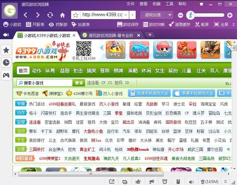Viewport: 237px width, 185px height.
Task: Expand 超级加速 dropdown arrow
Action: pos(170,15)
